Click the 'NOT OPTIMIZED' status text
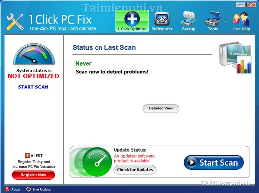The width and height of the screenshot is (259, 193). coord(33,76)
